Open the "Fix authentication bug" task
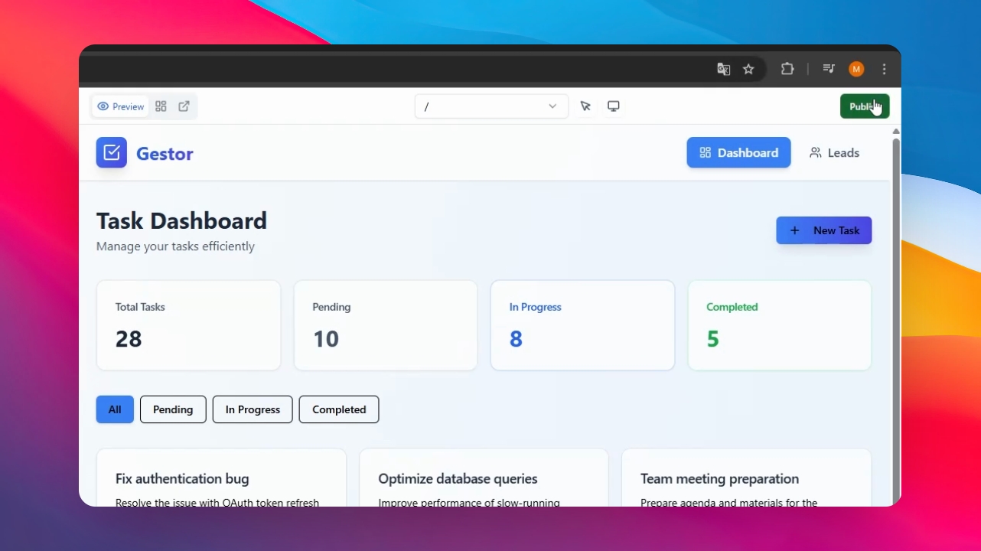 pyautogui.click(x=221, y=478)
